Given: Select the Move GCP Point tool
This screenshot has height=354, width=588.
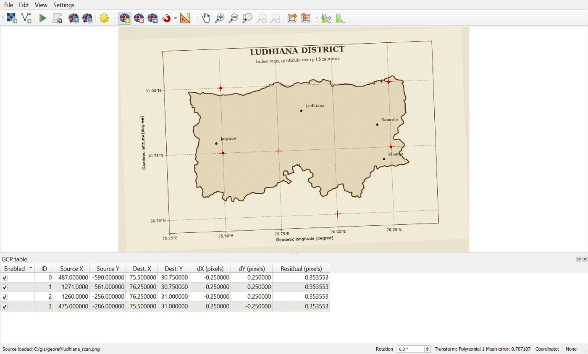Looking at the screenshot, I should pyautogui.click(x=152, y=18).
